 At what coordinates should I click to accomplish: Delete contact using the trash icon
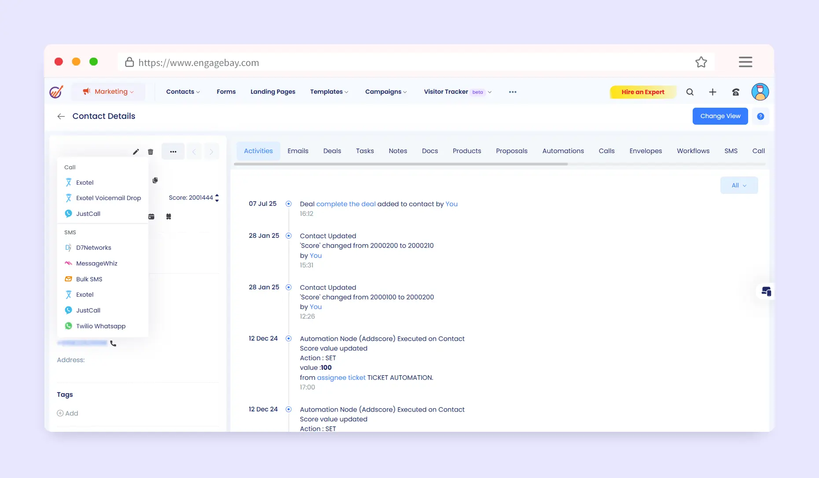click(151, 152)
